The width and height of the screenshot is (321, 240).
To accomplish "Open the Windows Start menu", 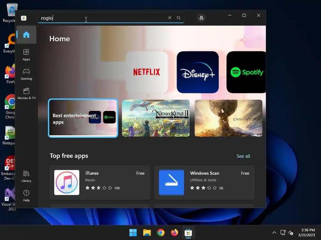I will [x=133, y=232].
